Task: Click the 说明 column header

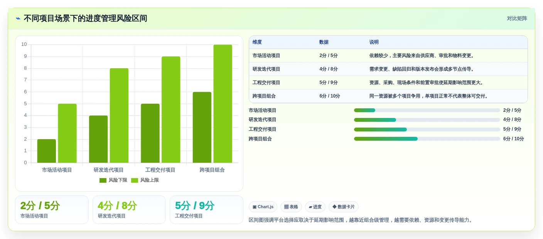Action: pyautogui.click(x=374, y=42)
